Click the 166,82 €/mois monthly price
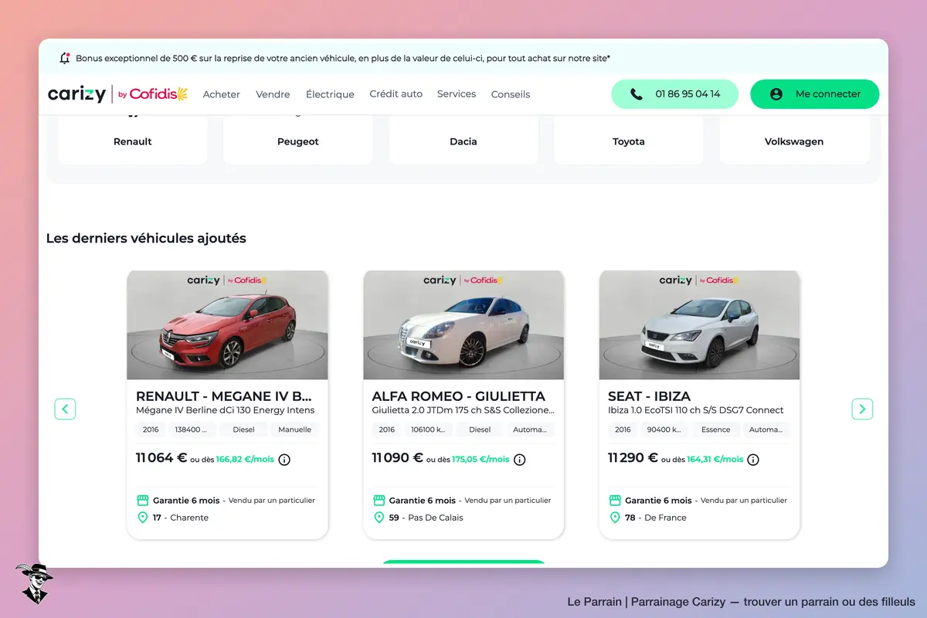This screenshot has height=618, width=927. (245, 459)
